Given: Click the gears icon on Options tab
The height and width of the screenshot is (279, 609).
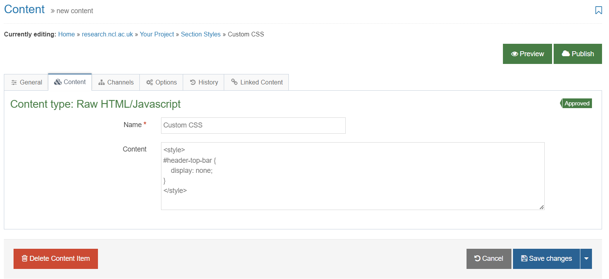Looking at the screenshot, I should [x=149, y=82].
